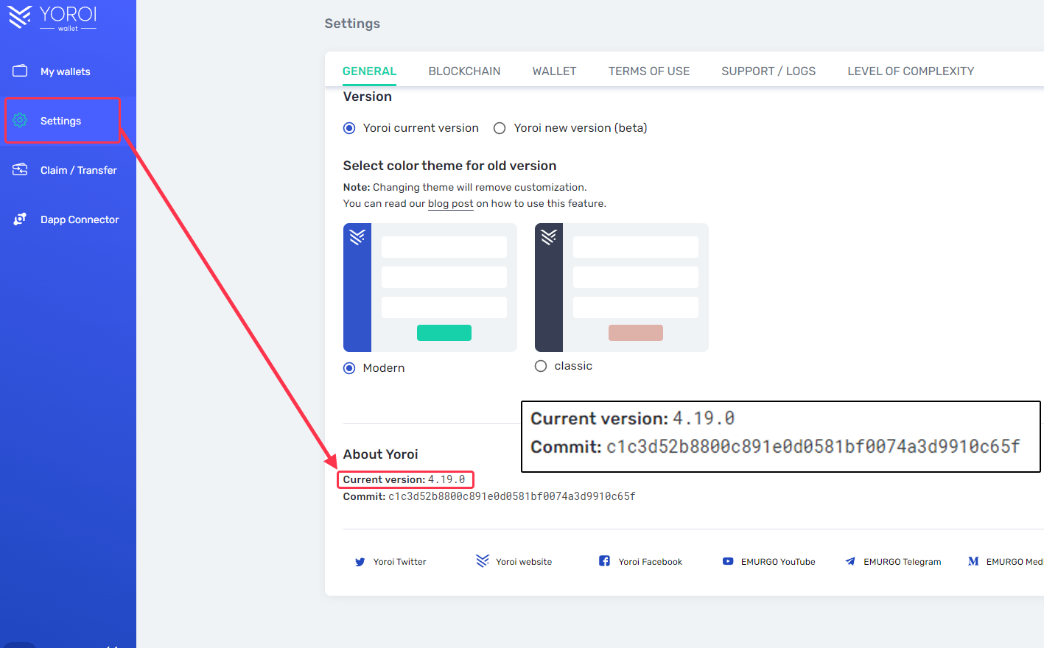Open the blog post link
The height and width of the screenshot is (648, 1044).
tap(450, 203)
